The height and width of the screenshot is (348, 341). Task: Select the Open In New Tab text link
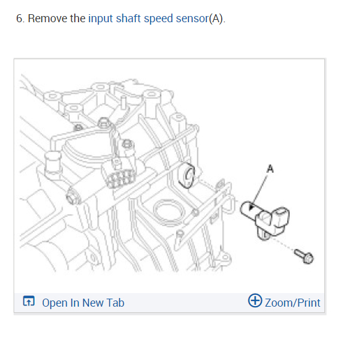pyautogui.click(x=83, y=303)
